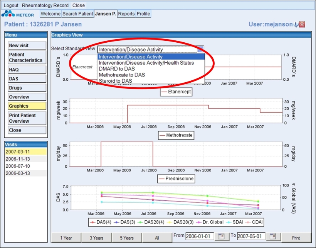Screen dimensions: 316x248
Task: Choose Intervention/Disease Activity/Health Status option
Action: tap(151, 63)
